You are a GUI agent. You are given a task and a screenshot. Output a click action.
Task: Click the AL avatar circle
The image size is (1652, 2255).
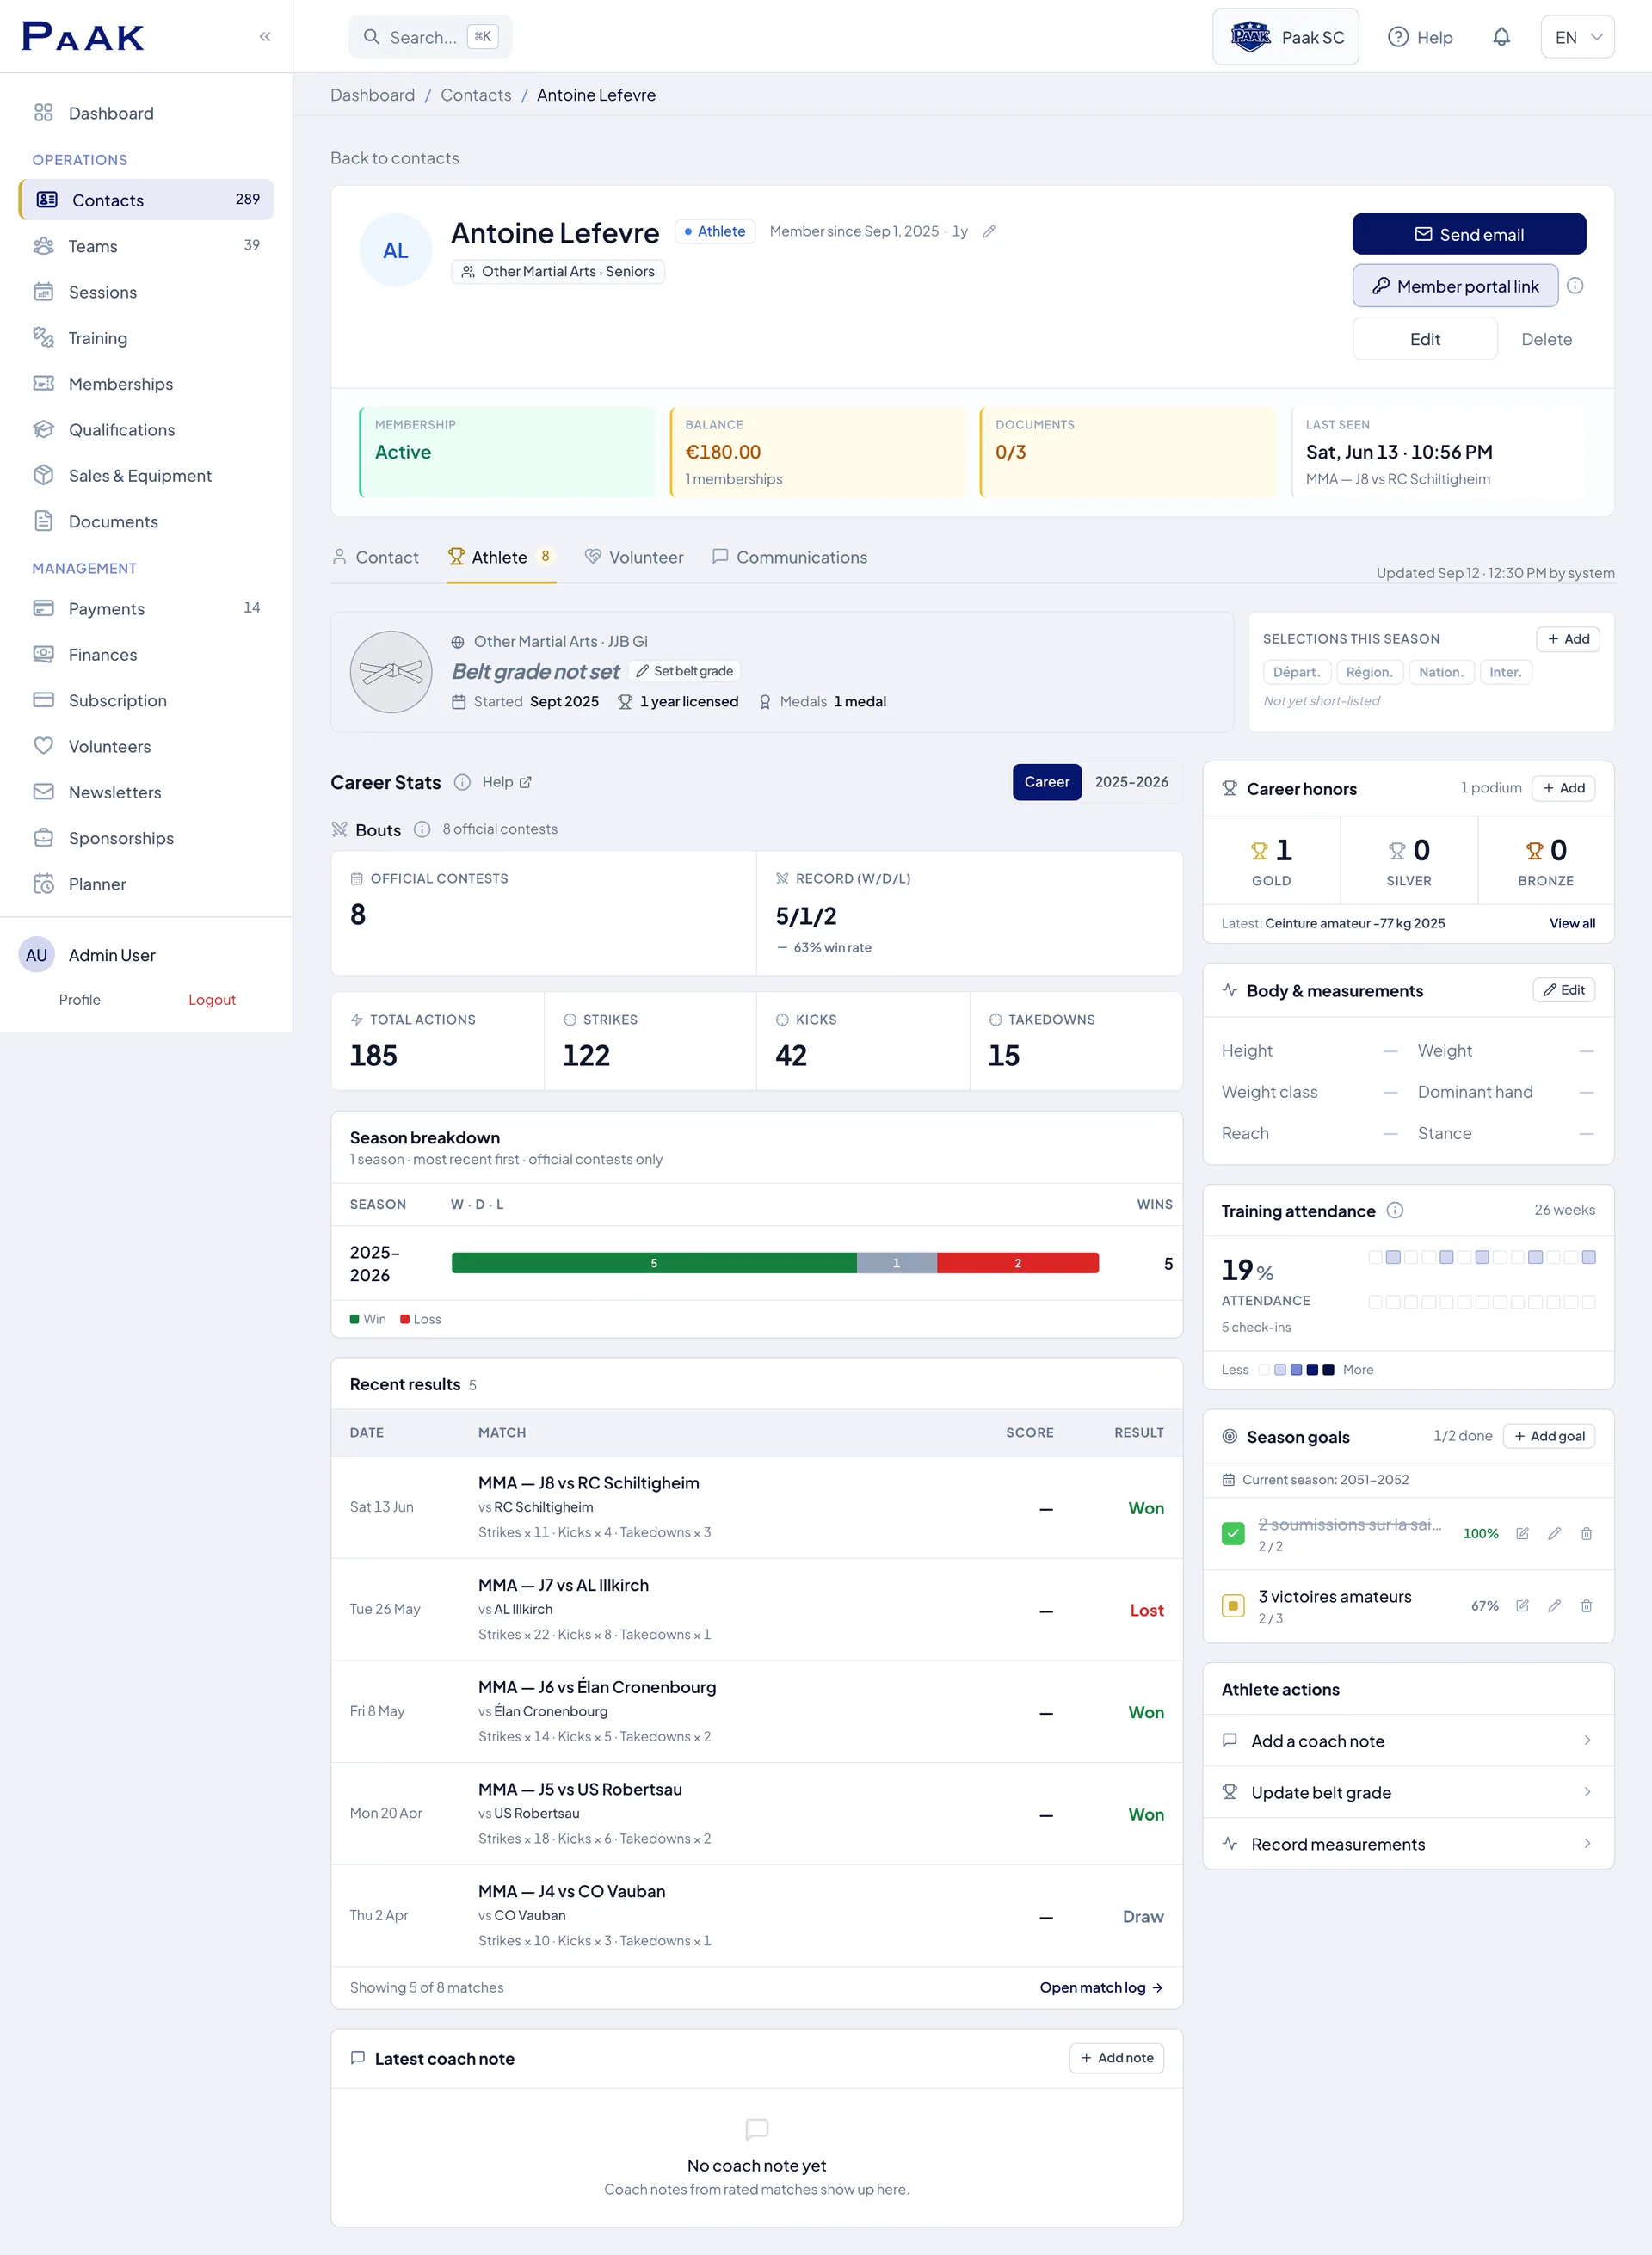pos(396,250)
